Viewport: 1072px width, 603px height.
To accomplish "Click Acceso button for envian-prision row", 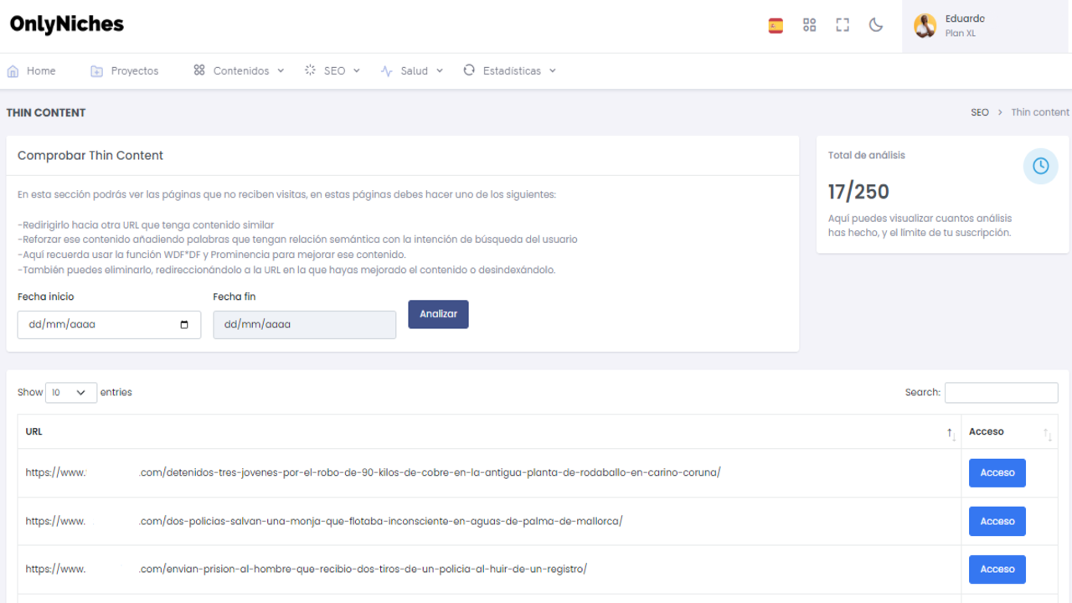I will 997,569.
